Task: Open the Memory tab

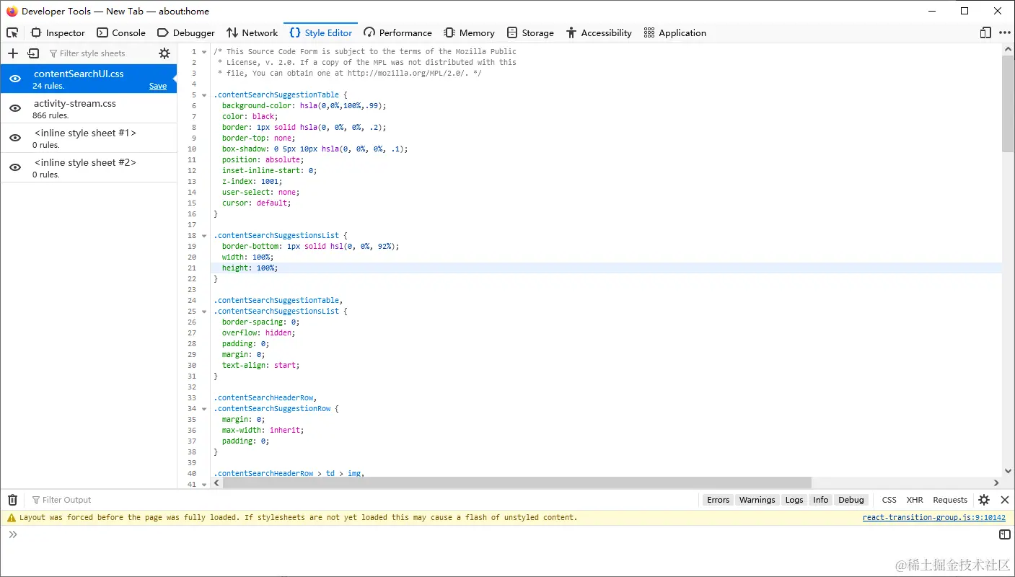Action: pos(469,32)
